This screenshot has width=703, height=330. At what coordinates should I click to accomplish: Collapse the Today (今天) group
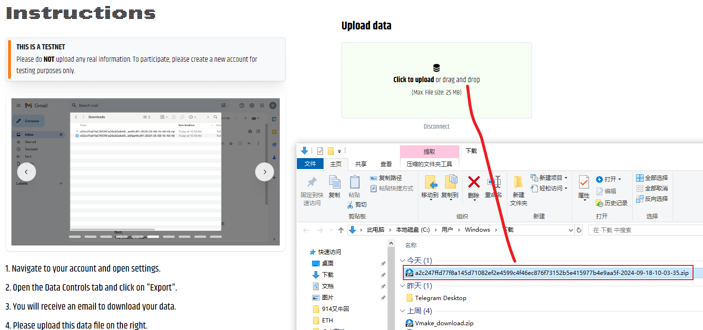(x=403, y=261)
